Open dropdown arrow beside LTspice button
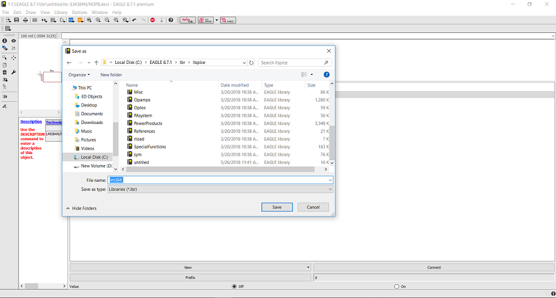The height and width of the screenshot is (298, 556). 217,20
